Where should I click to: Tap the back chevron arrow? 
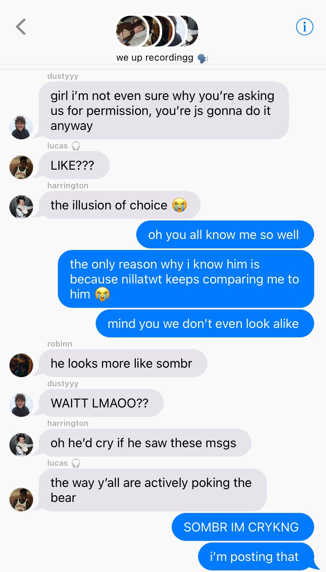click(20, 27)
